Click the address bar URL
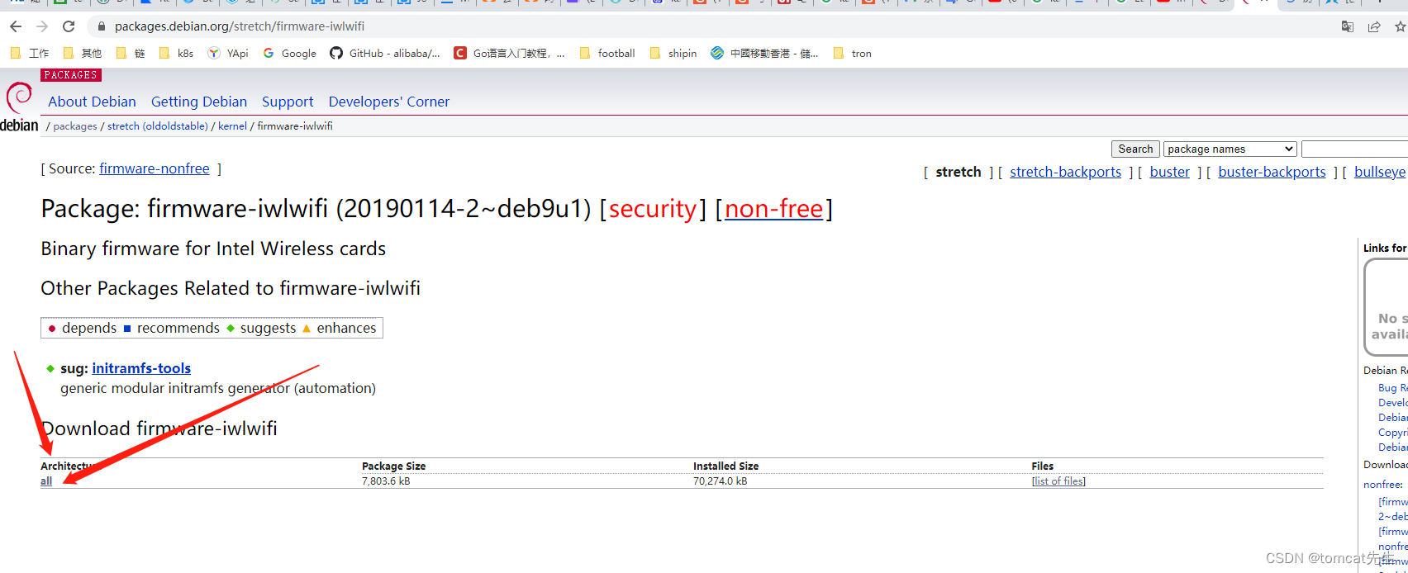 click(x=240, y=26)
